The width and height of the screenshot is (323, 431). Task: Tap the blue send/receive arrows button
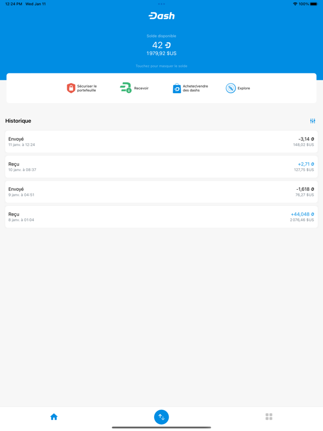click(161, 417)
